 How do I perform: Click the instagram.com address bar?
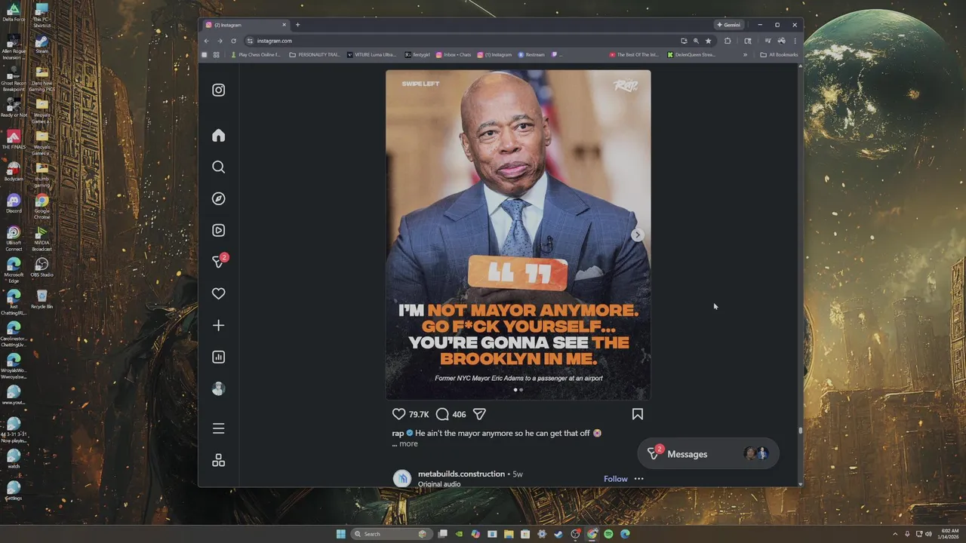point(460,41)
